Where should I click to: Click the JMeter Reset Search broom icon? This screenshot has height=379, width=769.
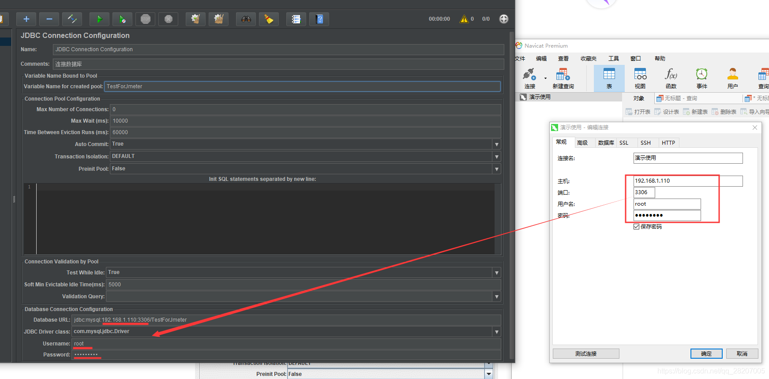point(269,19)
